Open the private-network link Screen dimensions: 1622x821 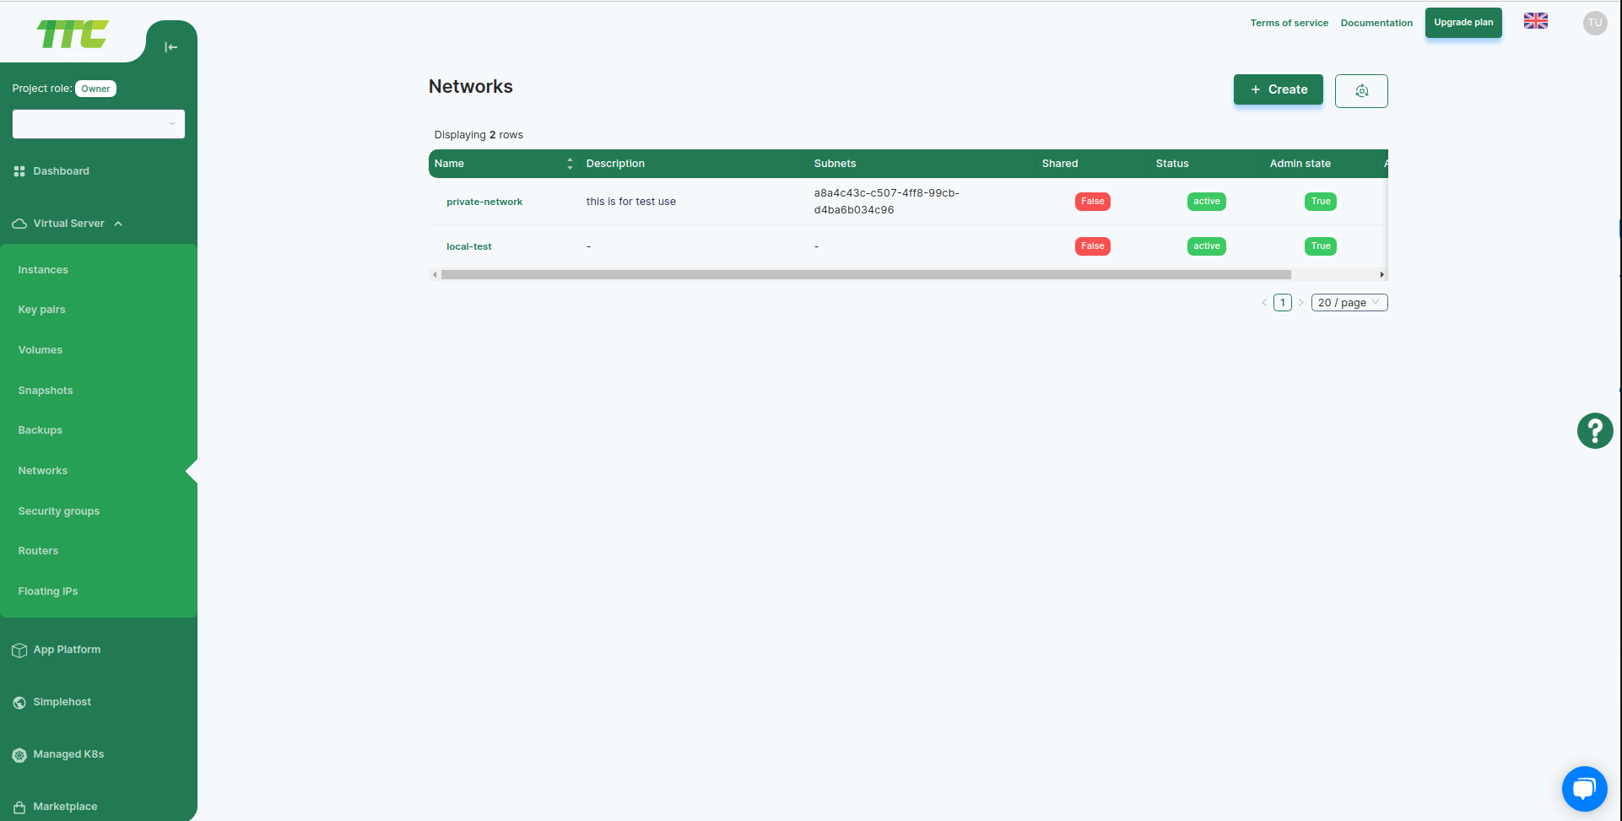[484, 202]
